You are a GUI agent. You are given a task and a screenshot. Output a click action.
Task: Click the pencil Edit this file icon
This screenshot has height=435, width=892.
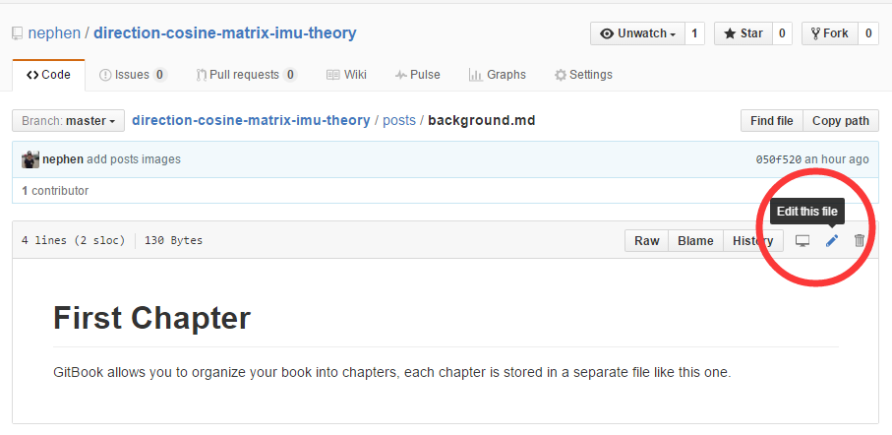pyautogui.click(x=832, y=241)
